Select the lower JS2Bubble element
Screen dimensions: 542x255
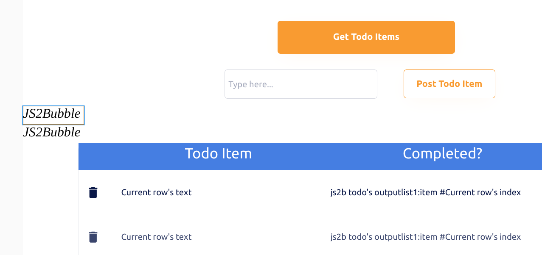click(52, 133)
